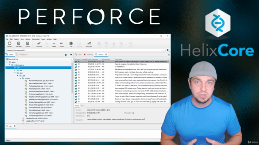Switch to the Depot tab
This screenshot has height=145, width=259.
click(x=10, y=55)
